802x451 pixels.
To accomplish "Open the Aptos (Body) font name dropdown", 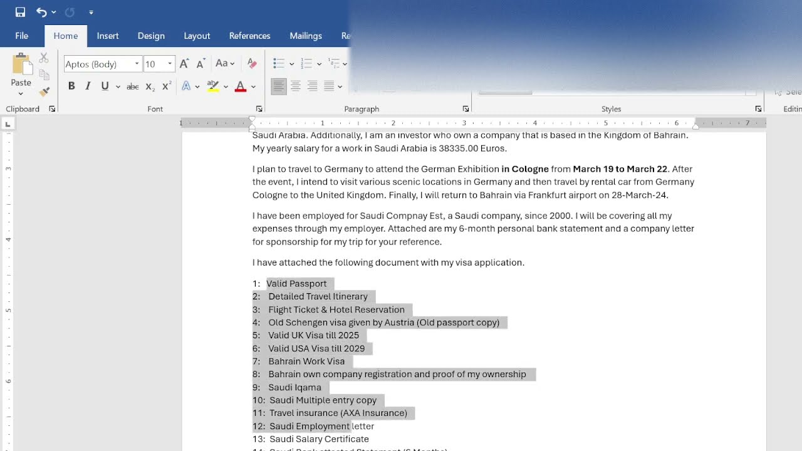I will point(137,64).
